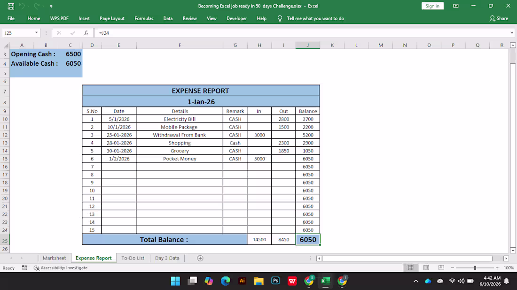Click the Redo arrow icon

37,6
